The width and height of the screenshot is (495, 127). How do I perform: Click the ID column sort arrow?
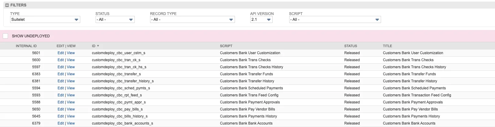pos(98,46)
